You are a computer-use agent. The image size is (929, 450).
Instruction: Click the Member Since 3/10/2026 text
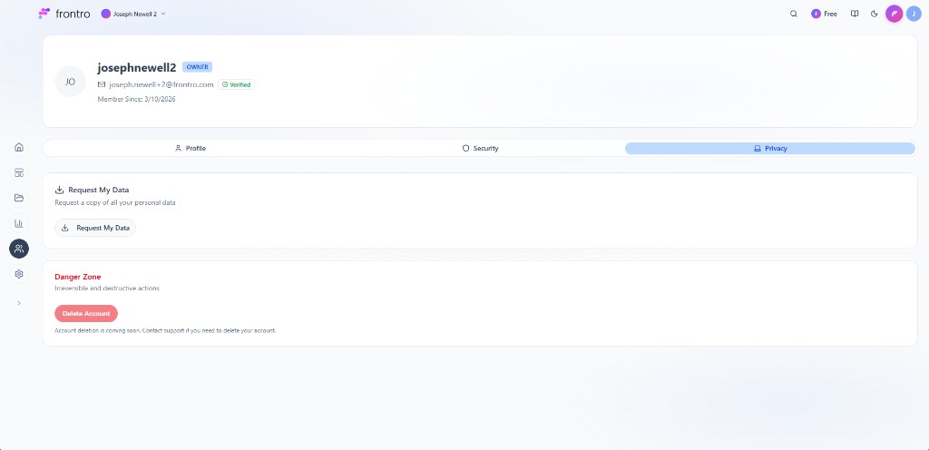pos(136,99)
